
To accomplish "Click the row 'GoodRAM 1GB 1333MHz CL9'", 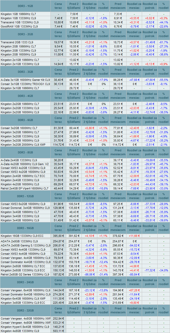I will coord(85,26).
